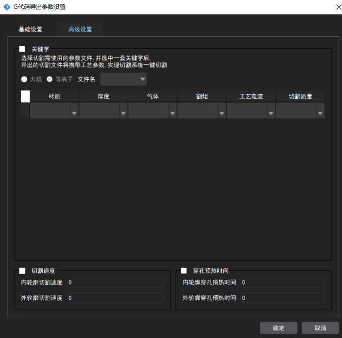Cancel with the 取消 button
Viewport: 342px width, 338px height.
coord(321,328)
